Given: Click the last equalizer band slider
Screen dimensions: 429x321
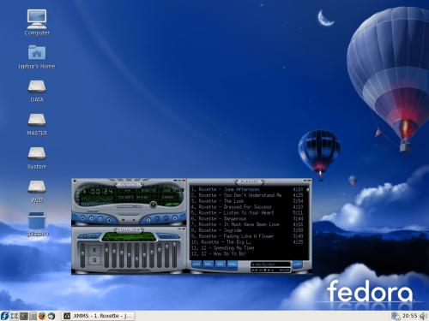Looking at the screenshot, I should [174, 255].
